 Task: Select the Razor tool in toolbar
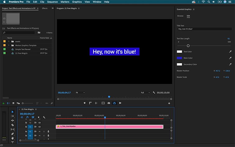[13, 125]
